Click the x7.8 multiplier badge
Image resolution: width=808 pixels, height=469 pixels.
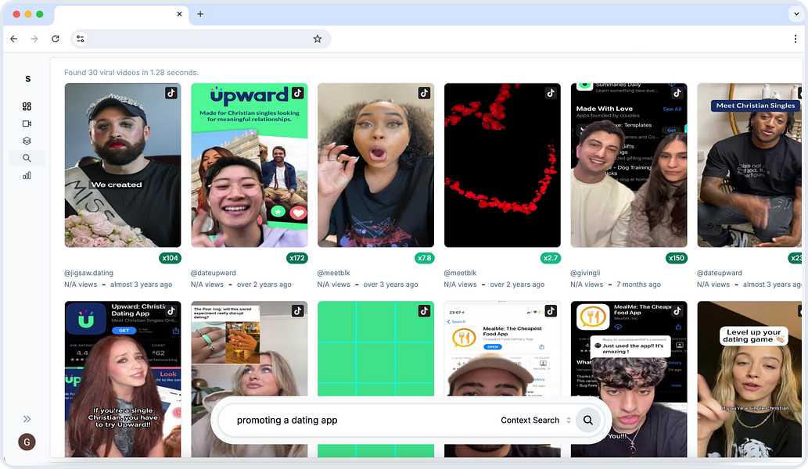click(x=424, y=258)
